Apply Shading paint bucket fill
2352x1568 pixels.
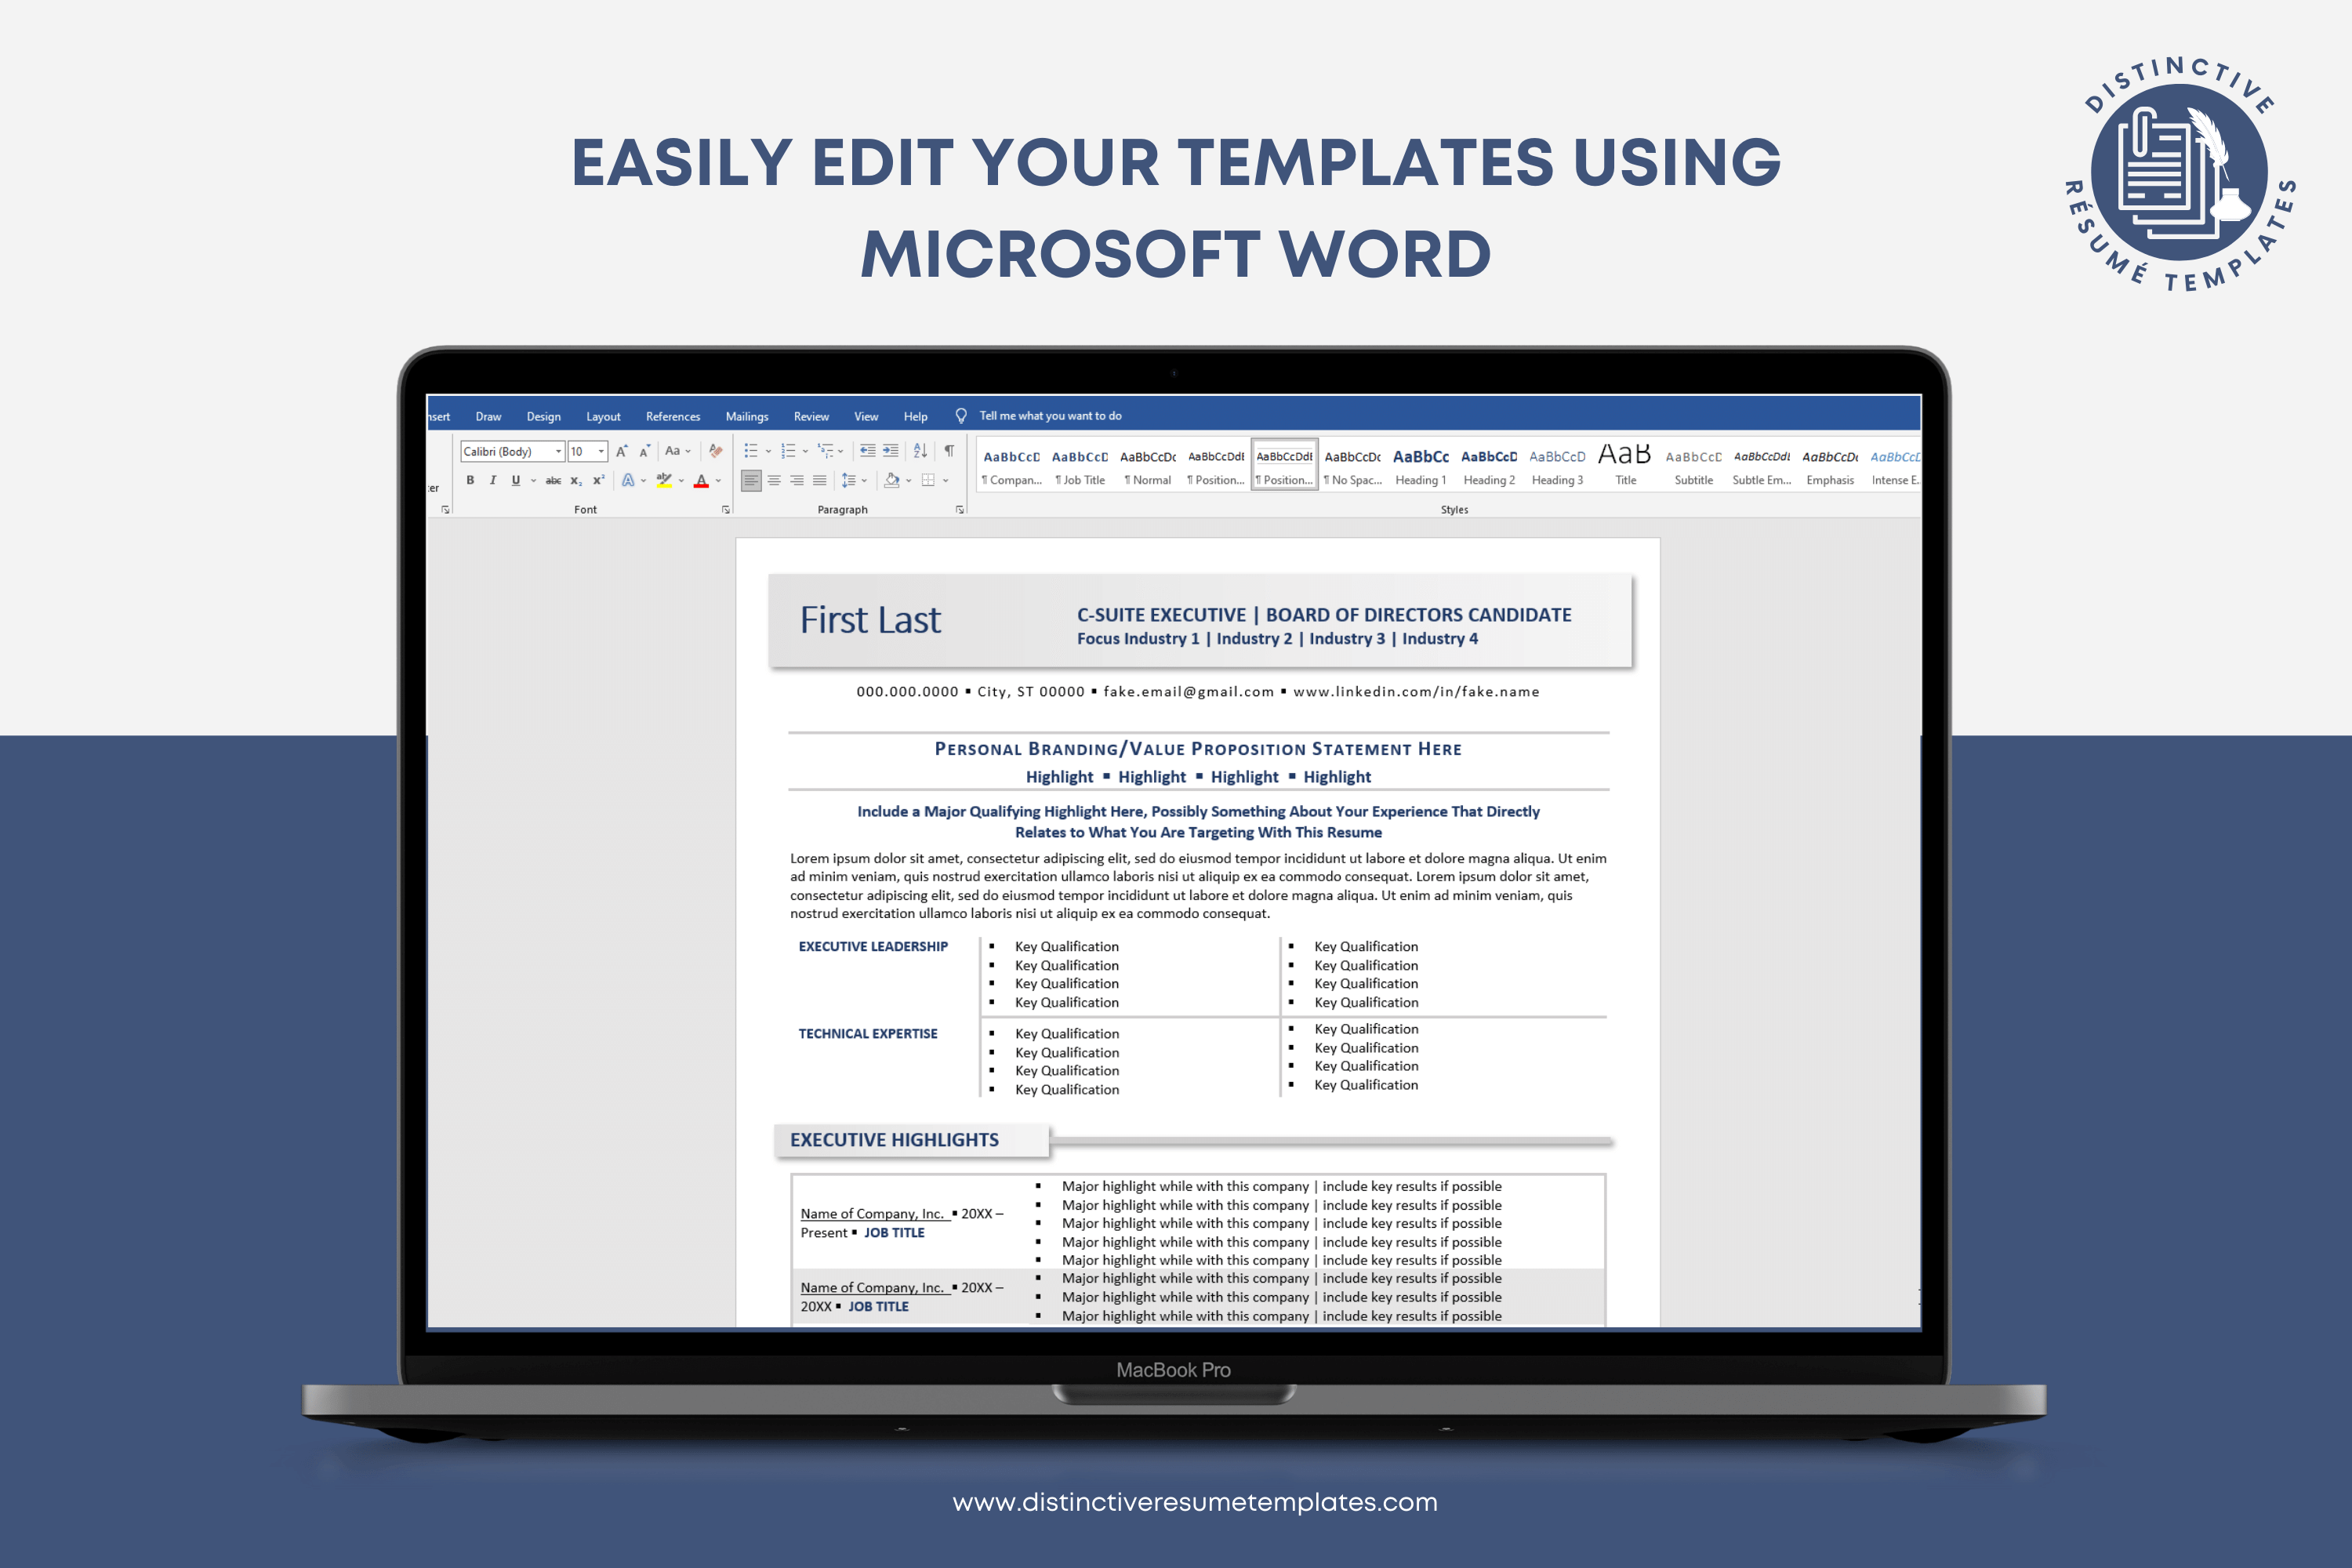(x=892, y=480)
